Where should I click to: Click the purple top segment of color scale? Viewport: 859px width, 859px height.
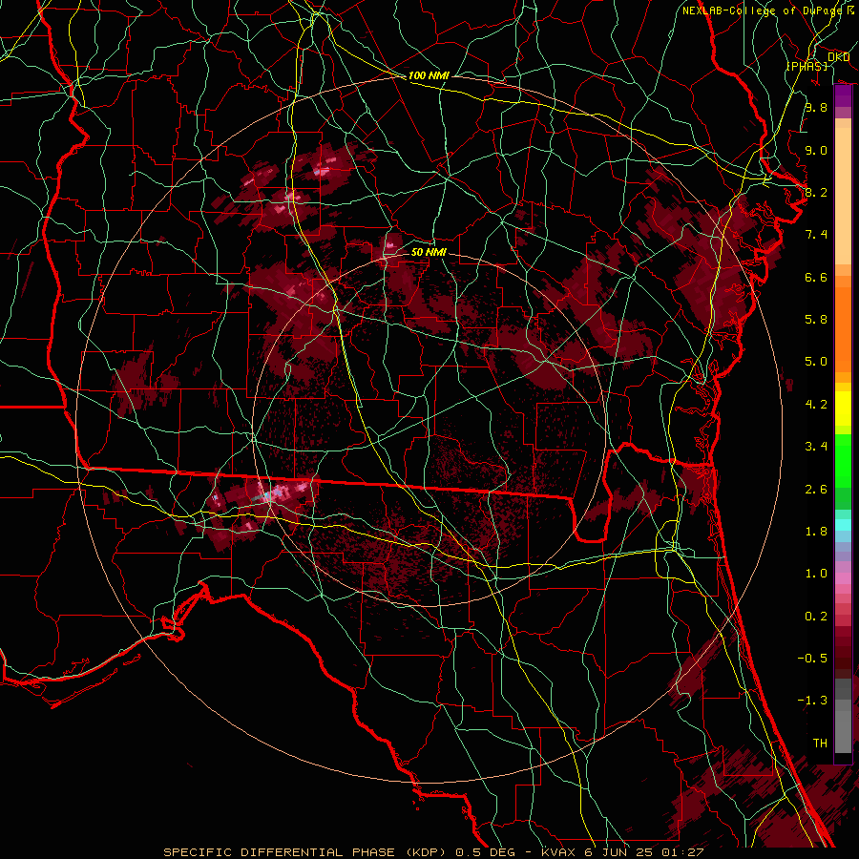(843, 96)
